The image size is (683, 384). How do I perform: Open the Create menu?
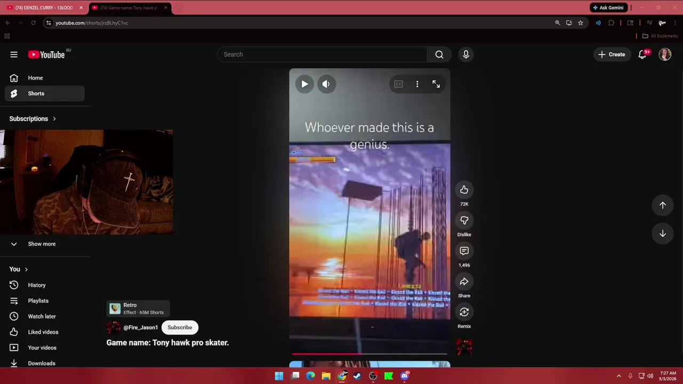click(611, 54)
